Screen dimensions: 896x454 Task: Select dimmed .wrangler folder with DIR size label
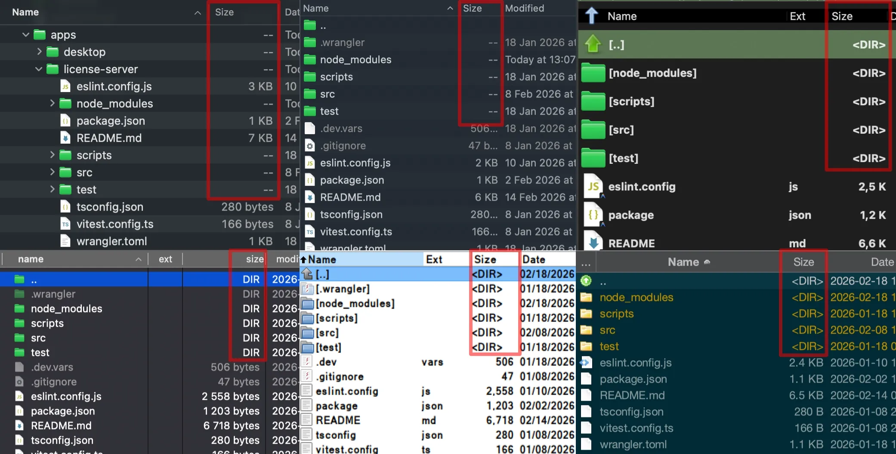pyautogui.click(x=150, y=294)
